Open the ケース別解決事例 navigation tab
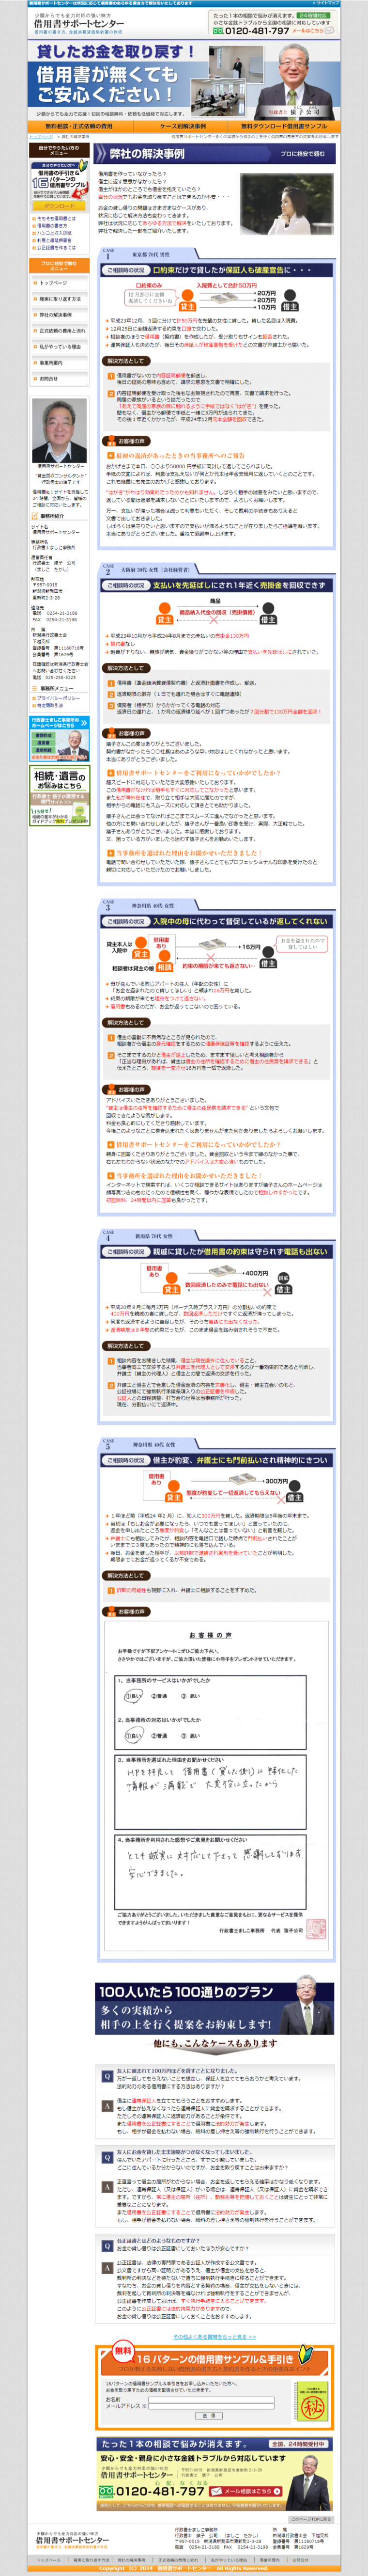This screenshot has width=368, height=2576. pos(183,127)
